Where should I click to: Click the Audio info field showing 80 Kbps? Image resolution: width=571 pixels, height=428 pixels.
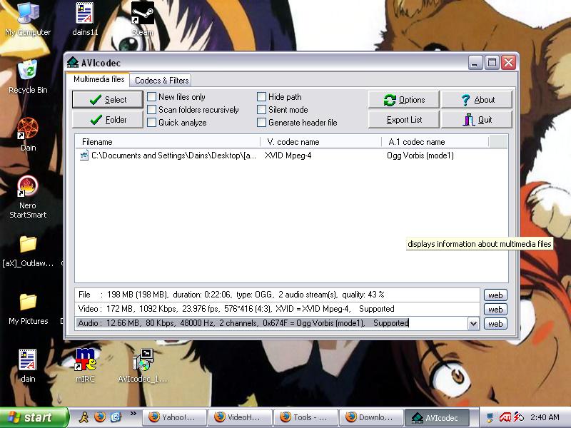[272, 323]
